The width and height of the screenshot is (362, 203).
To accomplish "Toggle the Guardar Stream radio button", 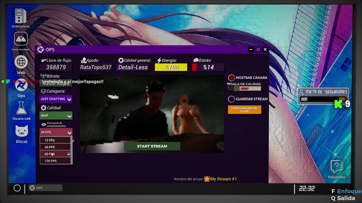I will point(231,99).
